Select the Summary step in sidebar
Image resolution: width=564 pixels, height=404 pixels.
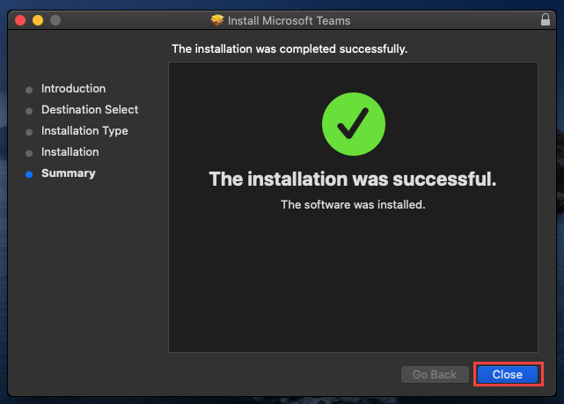69,173
